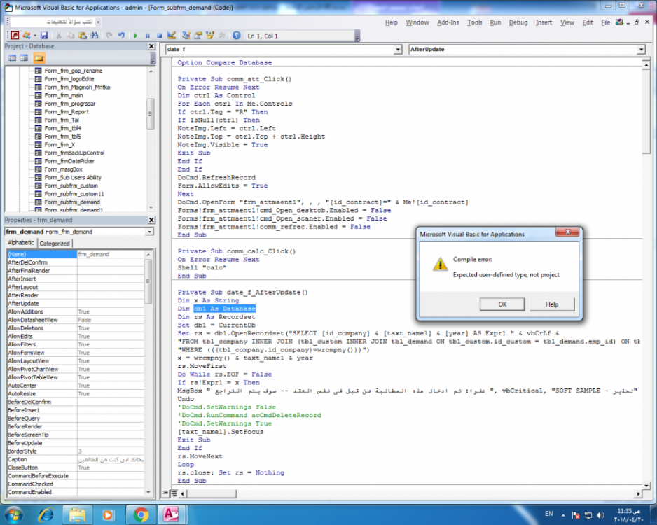Image resolution: width=657 pixels, height=525 pixels.
Task: Click the Break pause icon
Action: (148, 36)
